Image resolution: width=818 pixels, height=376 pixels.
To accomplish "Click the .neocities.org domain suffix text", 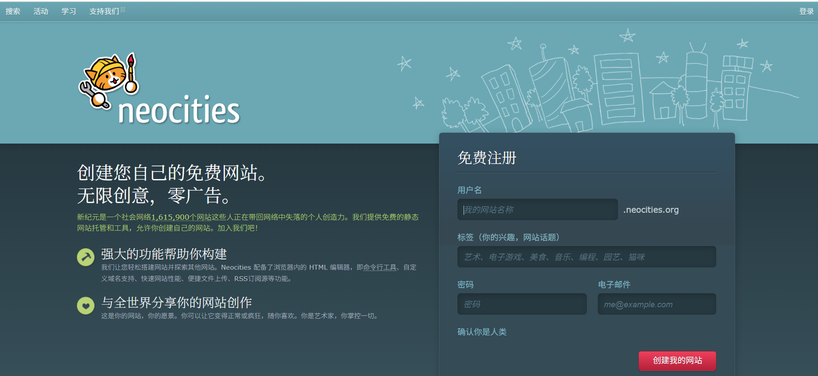I will 651,210.
